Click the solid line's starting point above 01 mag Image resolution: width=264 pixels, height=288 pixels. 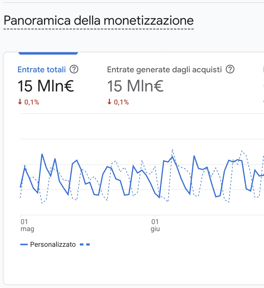(x=21, y=187)
